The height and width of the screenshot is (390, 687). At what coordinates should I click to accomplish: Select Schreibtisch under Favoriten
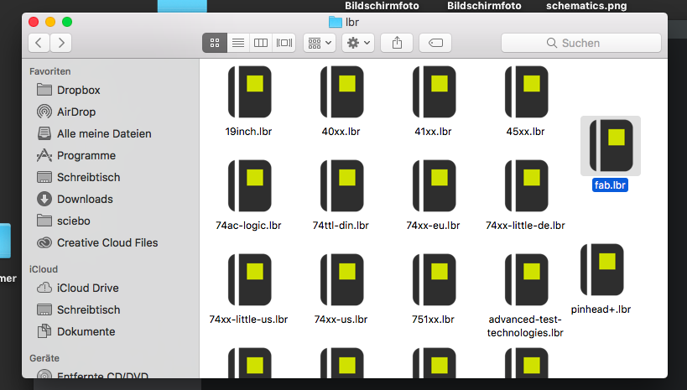78,178
